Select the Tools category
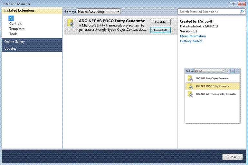The width and height of the screenshot is (248, 165). [13, 34]
